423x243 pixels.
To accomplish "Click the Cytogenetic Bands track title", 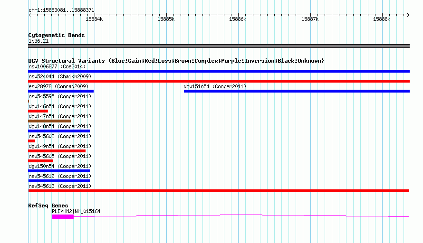I will coord(57,35).
